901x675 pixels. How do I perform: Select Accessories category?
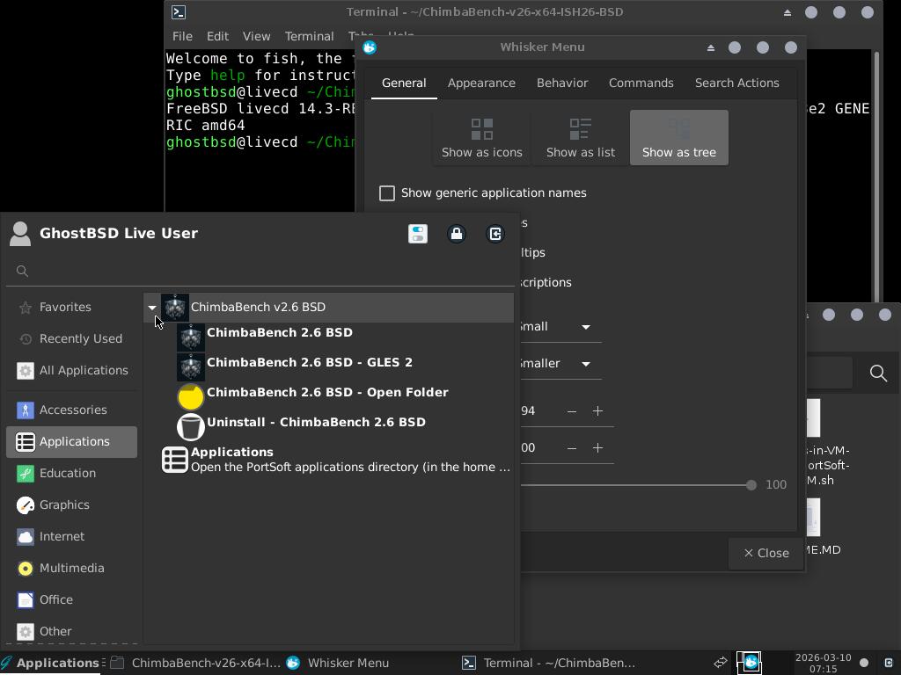click(72, 410)
